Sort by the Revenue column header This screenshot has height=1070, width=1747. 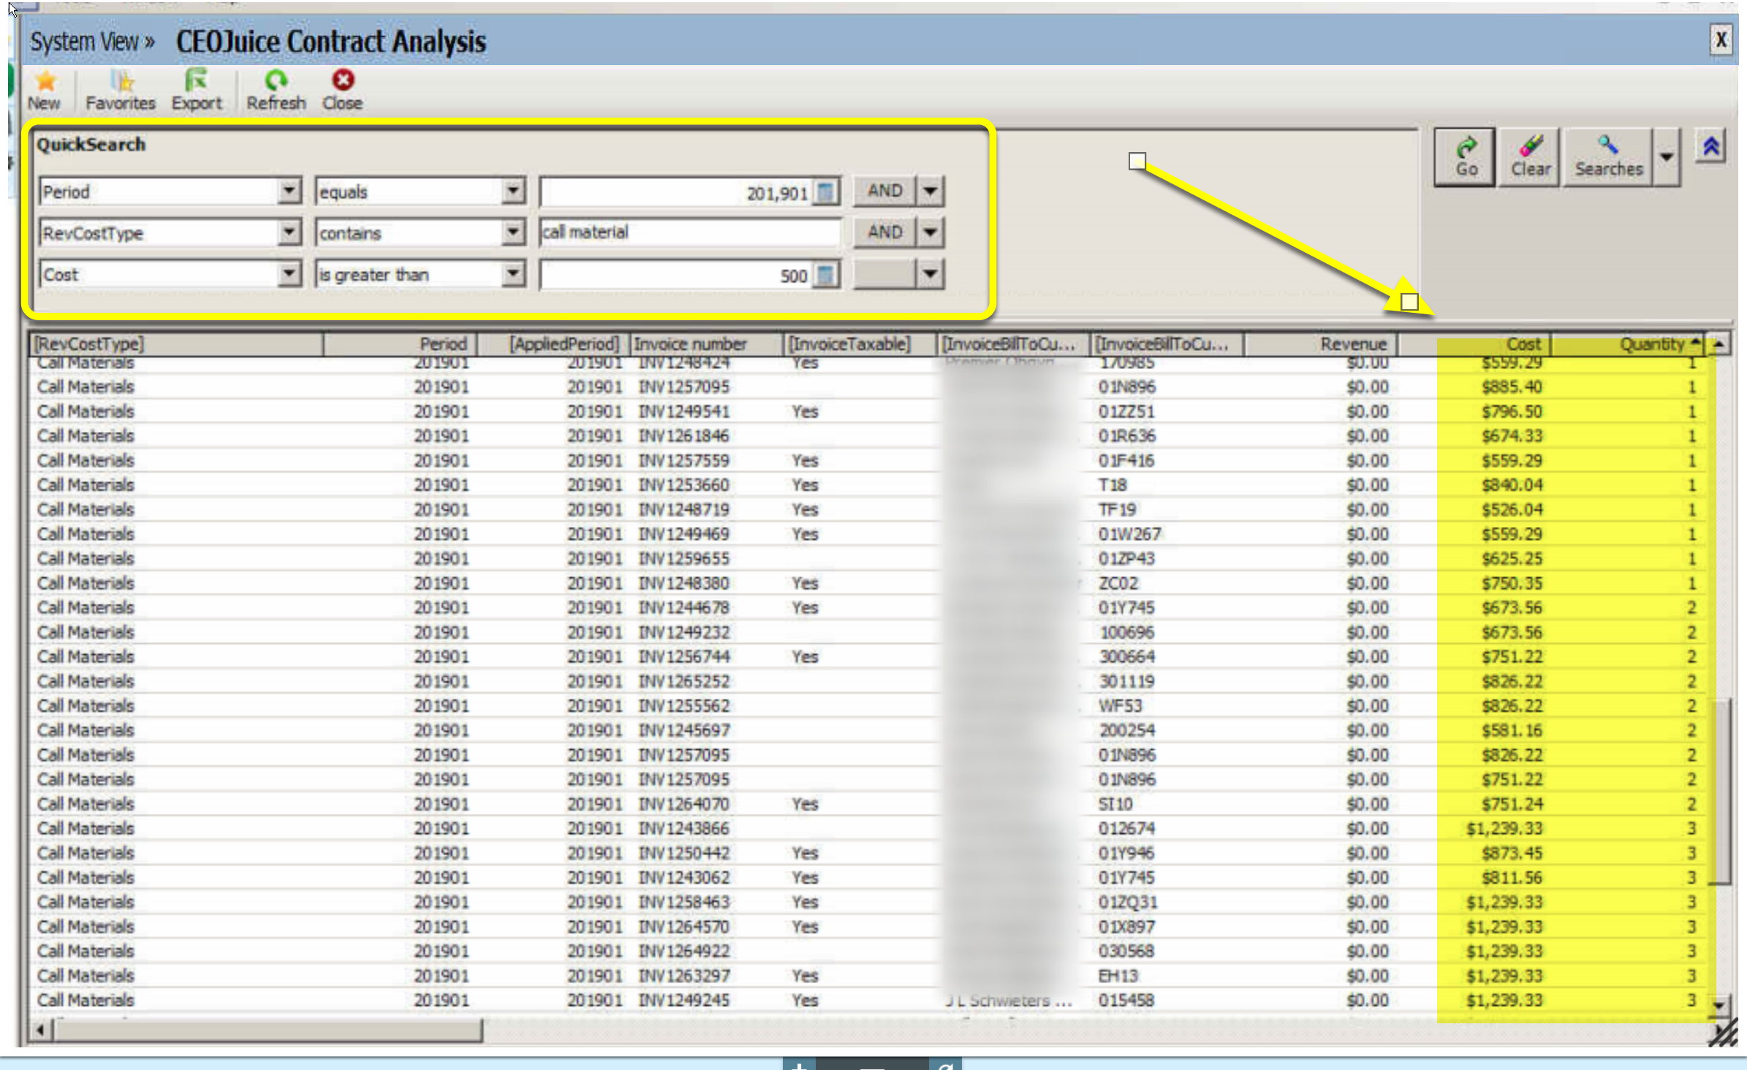[1321, 344]
